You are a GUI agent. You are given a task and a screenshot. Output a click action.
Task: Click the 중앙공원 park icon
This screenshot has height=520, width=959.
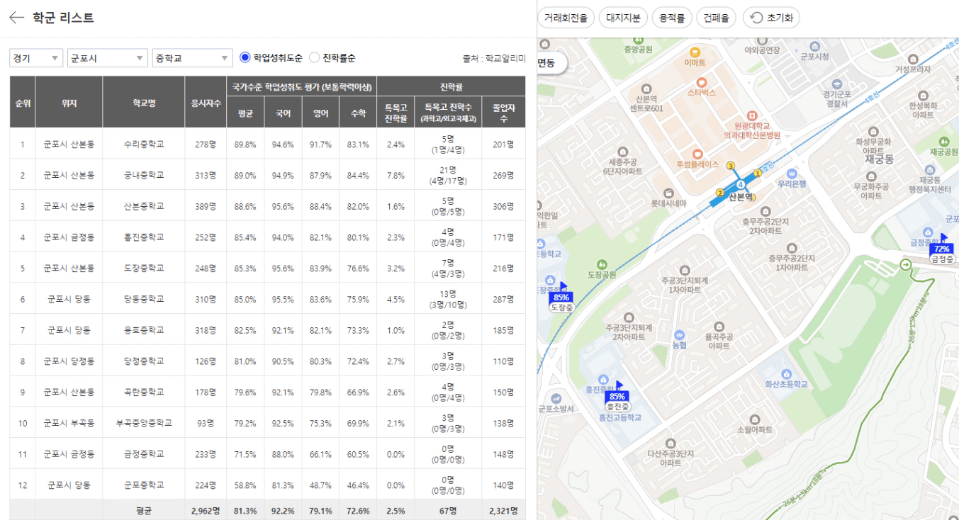[638, 40]
